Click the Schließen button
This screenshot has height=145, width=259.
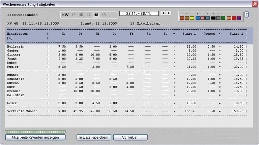tap(130, 137)
